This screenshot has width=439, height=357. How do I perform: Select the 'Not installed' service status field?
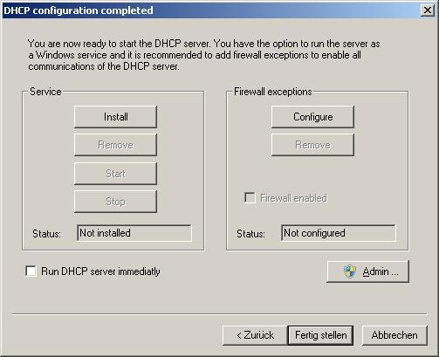[x=134, y=233]
